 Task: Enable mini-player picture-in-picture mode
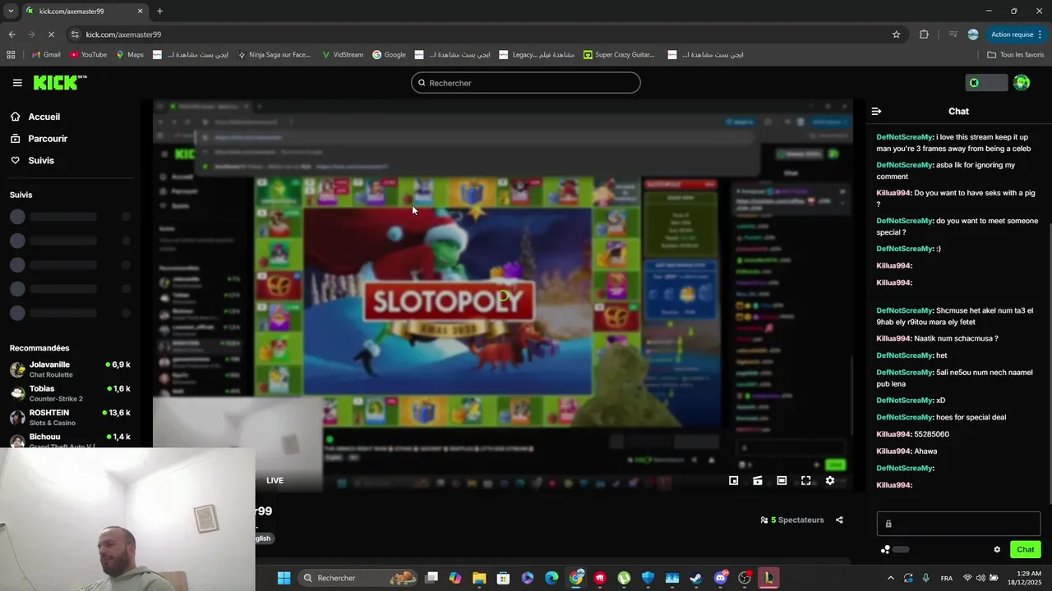point(734,481)
